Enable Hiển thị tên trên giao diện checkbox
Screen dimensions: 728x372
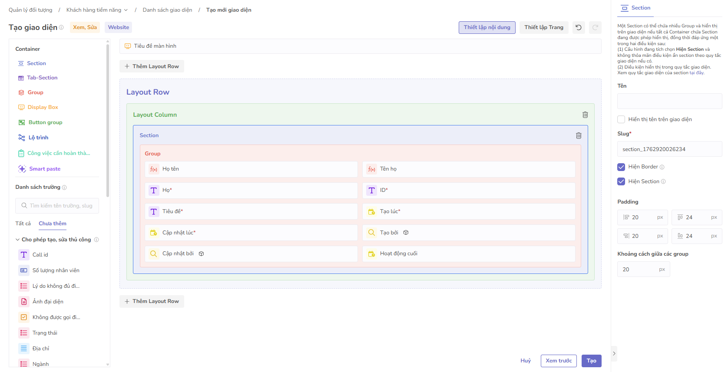coord(621,119)
